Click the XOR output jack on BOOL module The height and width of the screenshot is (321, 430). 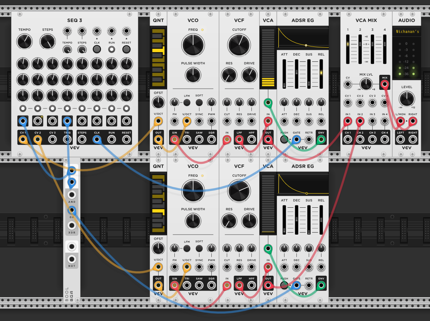point(72,225)
